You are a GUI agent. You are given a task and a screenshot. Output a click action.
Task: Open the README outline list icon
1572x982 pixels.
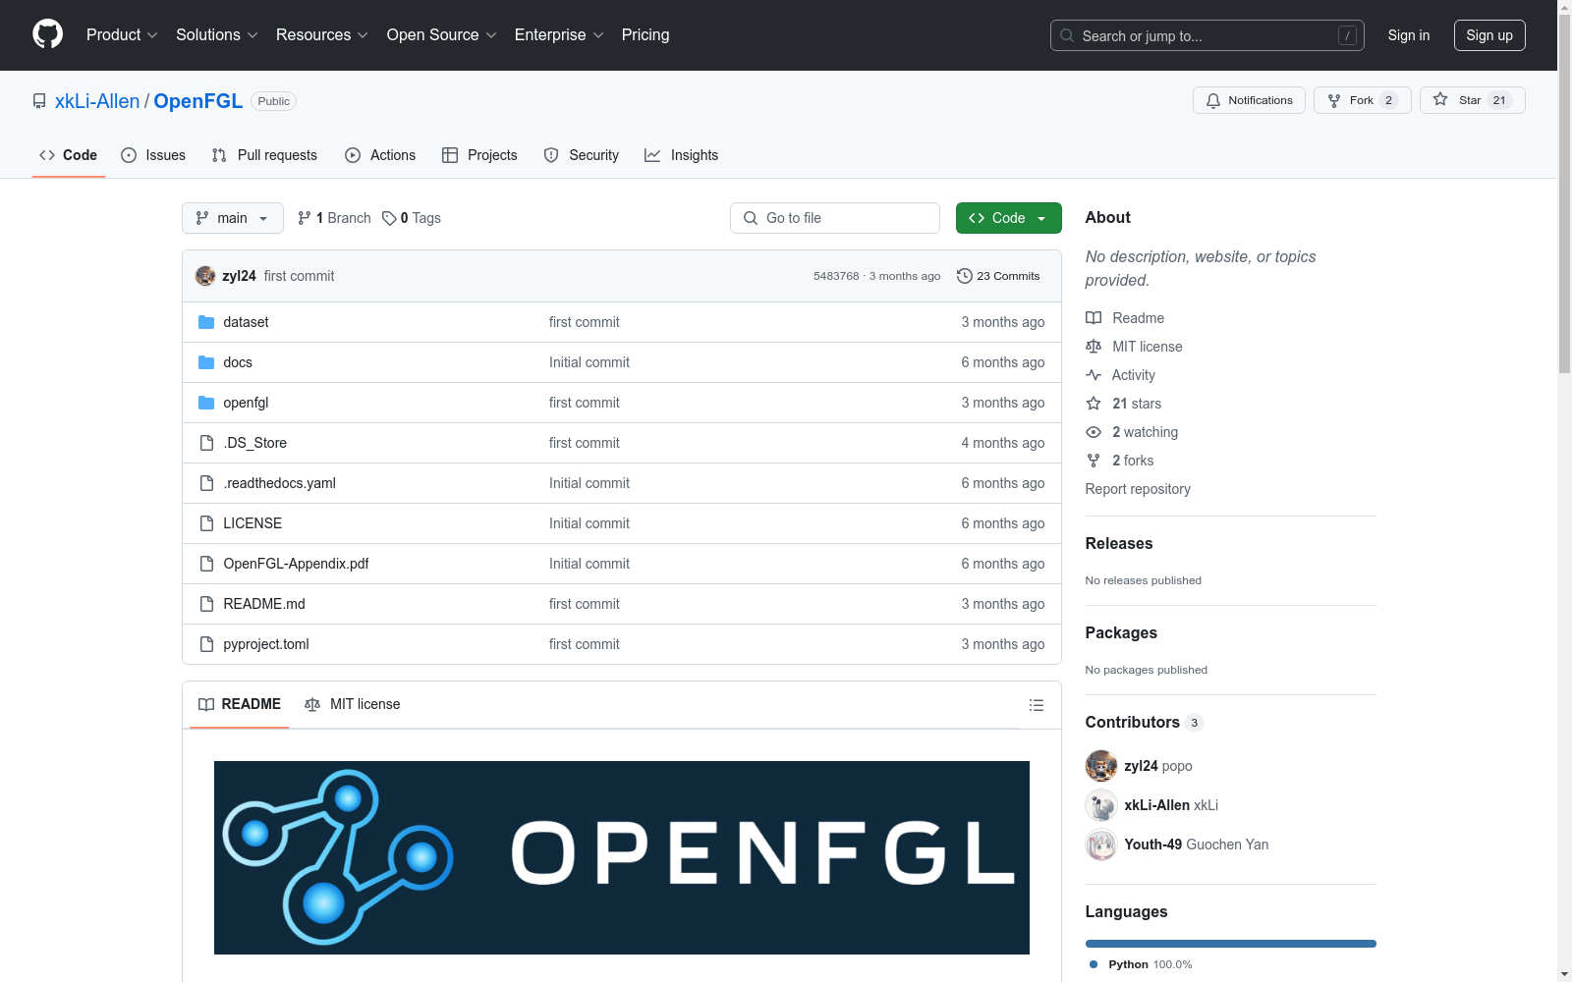click(x=1037, y=705)
